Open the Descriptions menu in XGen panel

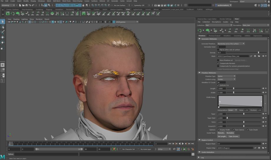coord(216,22)
